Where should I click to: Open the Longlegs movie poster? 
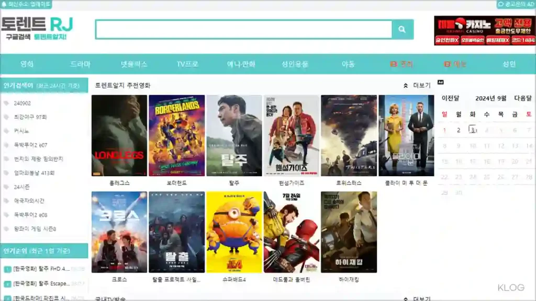119,135
